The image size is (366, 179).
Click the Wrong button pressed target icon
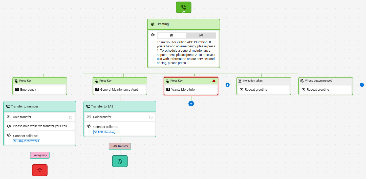tap(302, 81)
